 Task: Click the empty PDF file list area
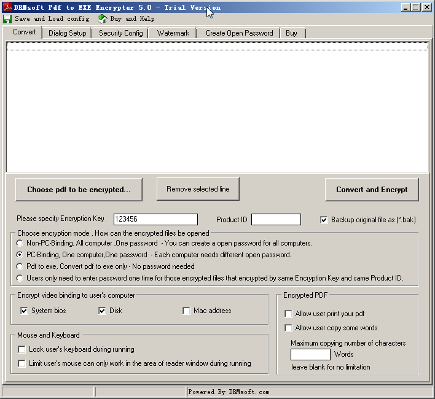coord(217,107)
